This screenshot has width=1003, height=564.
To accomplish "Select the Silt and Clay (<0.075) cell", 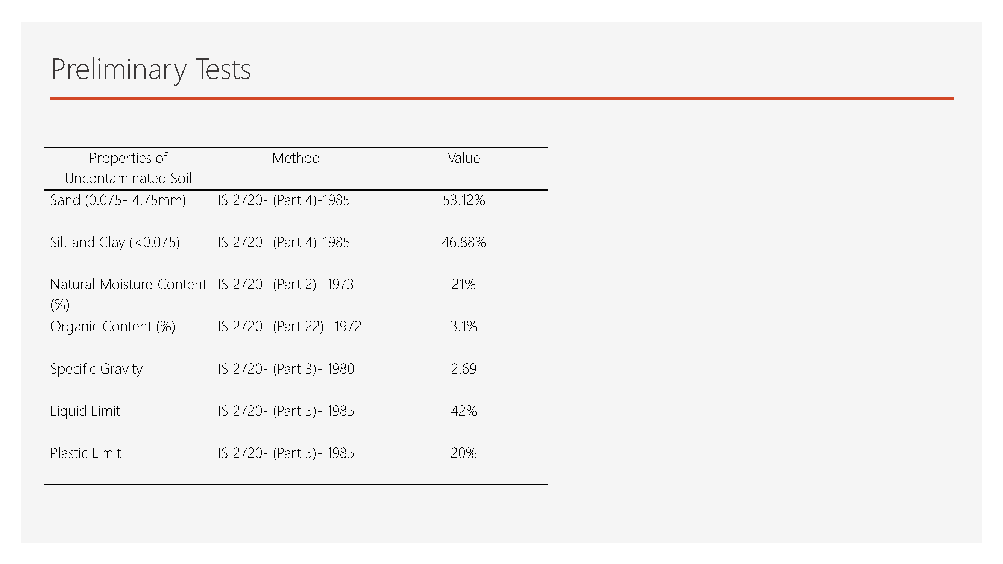I will (115, 243).
